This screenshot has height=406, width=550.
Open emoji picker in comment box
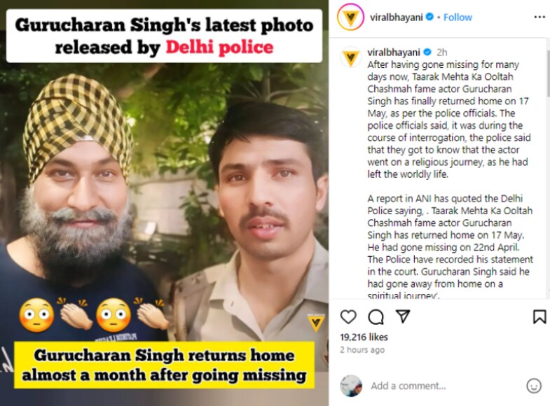click(534, 386)
